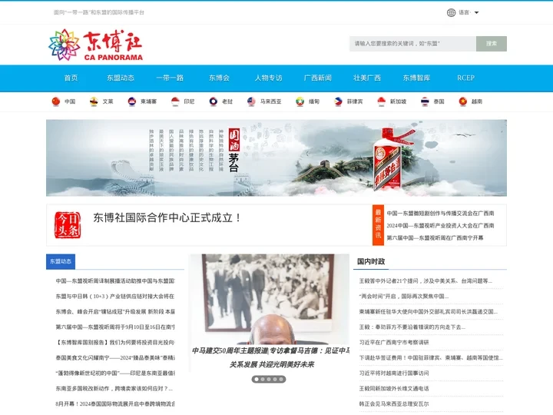
Task: Click the Cambodia flag icon
Action: click(132, 101)
